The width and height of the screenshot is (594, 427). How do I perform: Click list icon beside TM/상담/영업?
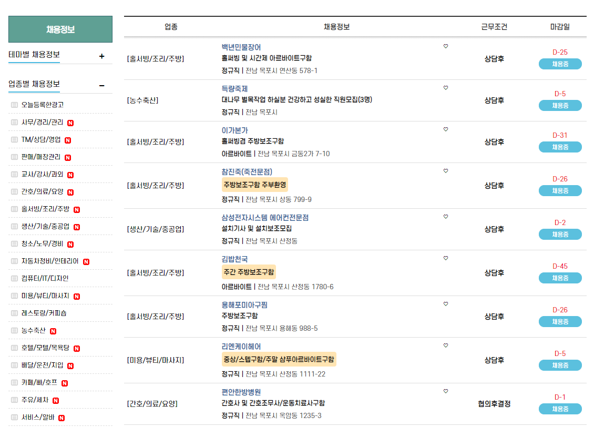point(14,140)
